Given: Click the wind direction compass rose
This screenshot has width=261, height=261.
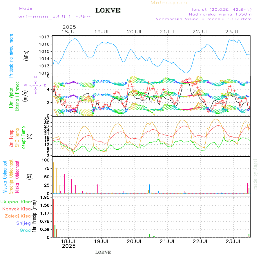Looking at the screenshot, I should coord(35,85).
